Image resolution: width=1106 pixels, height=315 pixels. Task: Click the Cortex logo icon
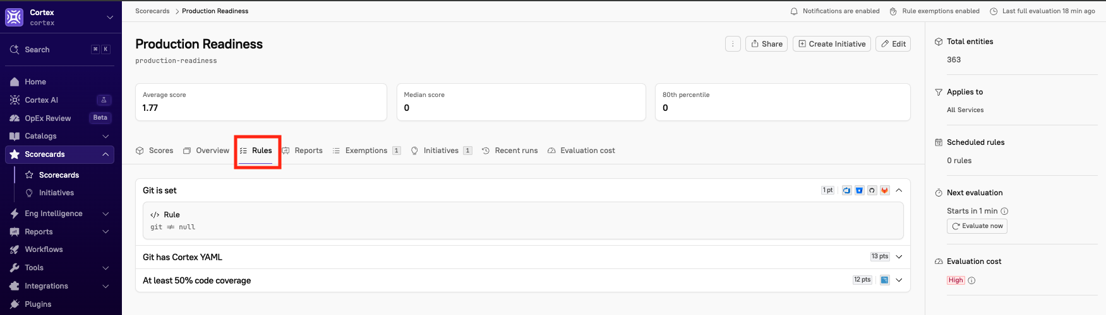[x=14, y=17]
